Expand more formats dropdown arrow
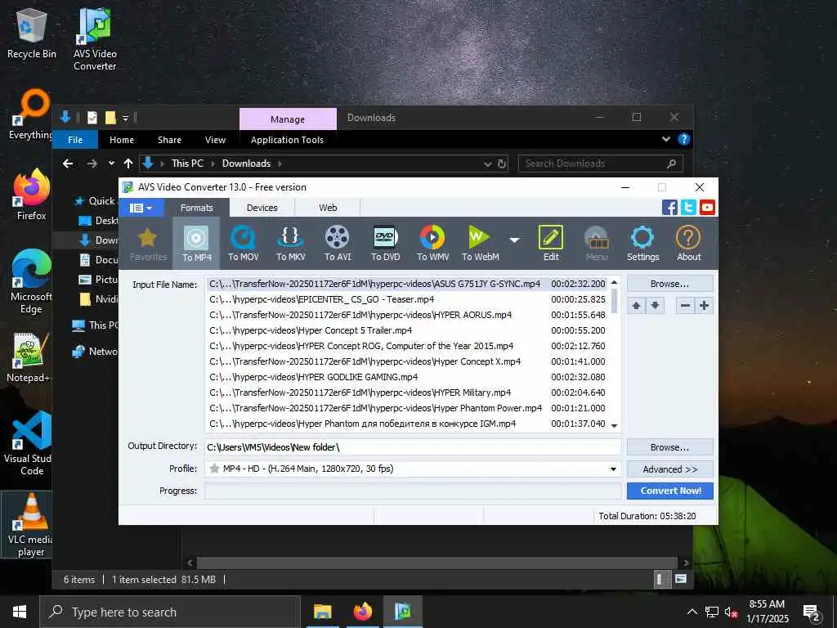837x628 pixels. tap(514, 240)
